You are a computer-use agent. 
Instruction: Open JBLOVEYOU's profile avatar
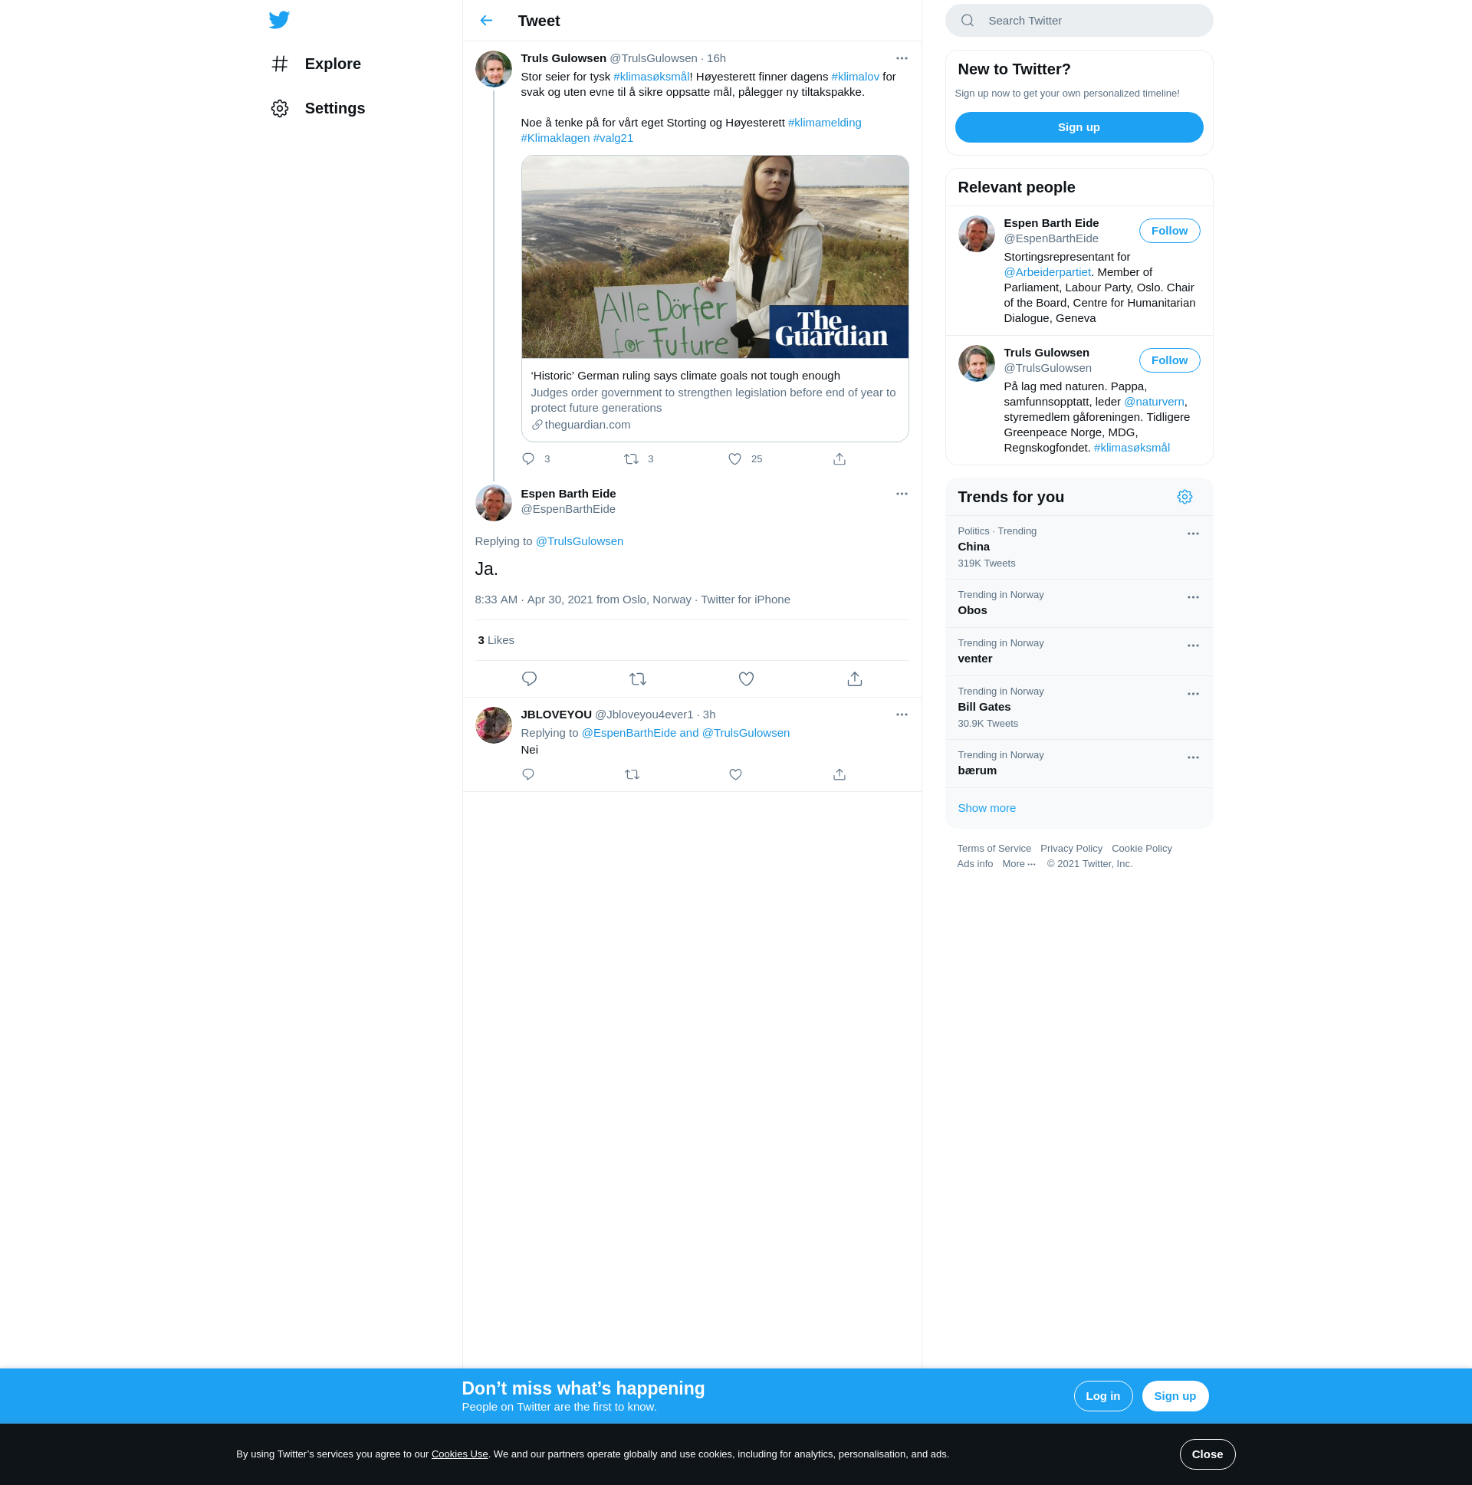coord(494,725)
